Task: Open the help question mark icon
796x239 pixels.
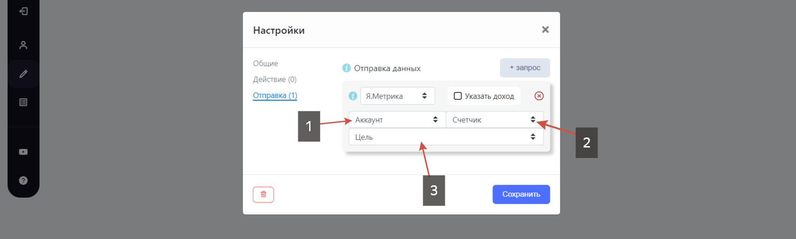Action: pyautogui.click(x=23, y=181)
